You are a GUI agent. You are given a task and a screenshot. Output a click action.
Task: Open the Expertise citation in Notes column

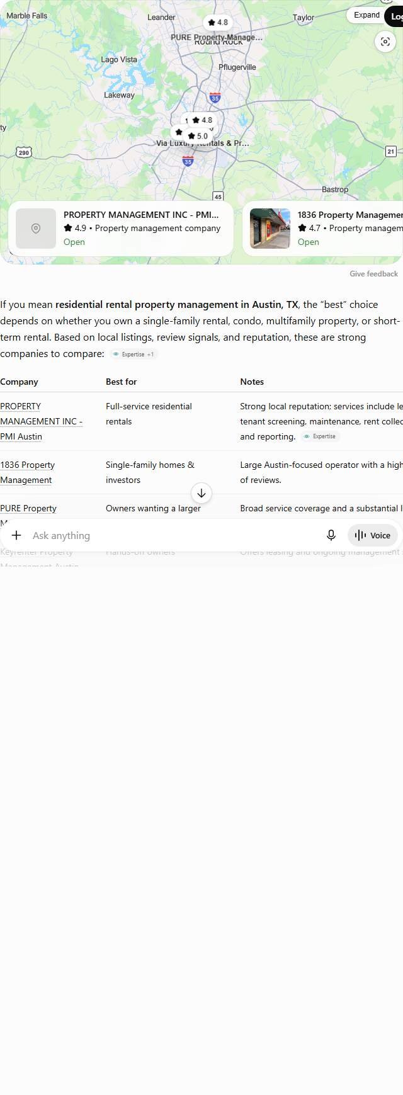pyautogui.click(x=320, y=436)
